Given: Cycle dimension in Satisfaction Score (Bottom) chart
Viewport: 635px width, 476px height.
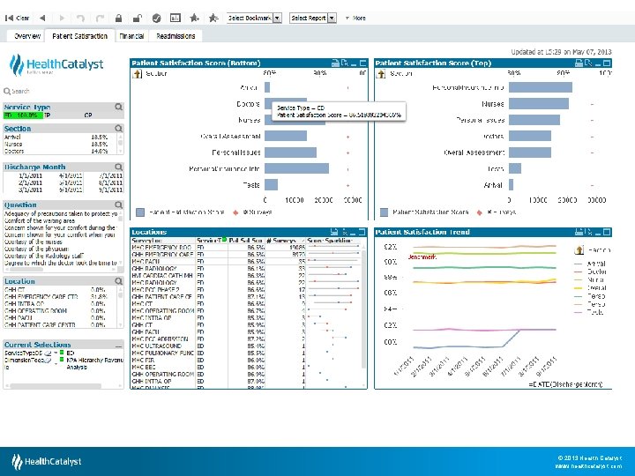Looking at the screenshot, I should pos(138,74).
